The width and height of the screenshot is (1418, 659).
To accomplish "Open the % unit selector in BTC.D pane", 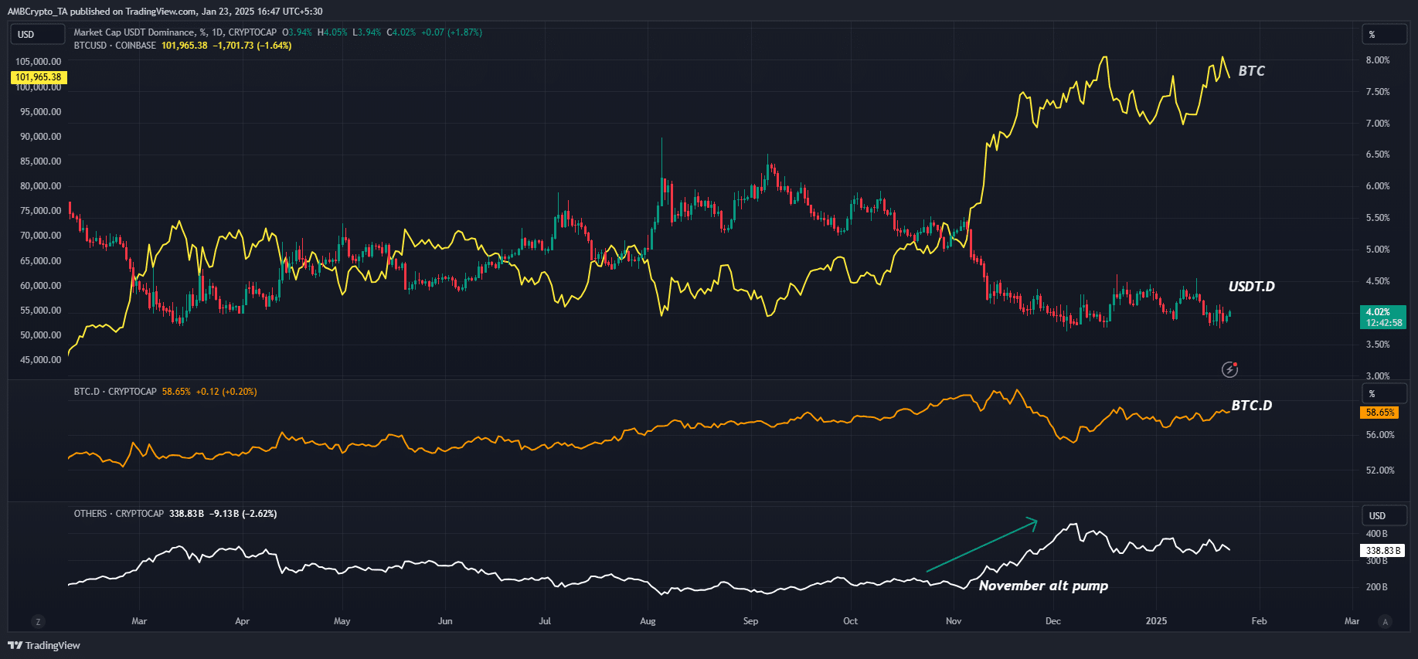I will coord(1382,394).
